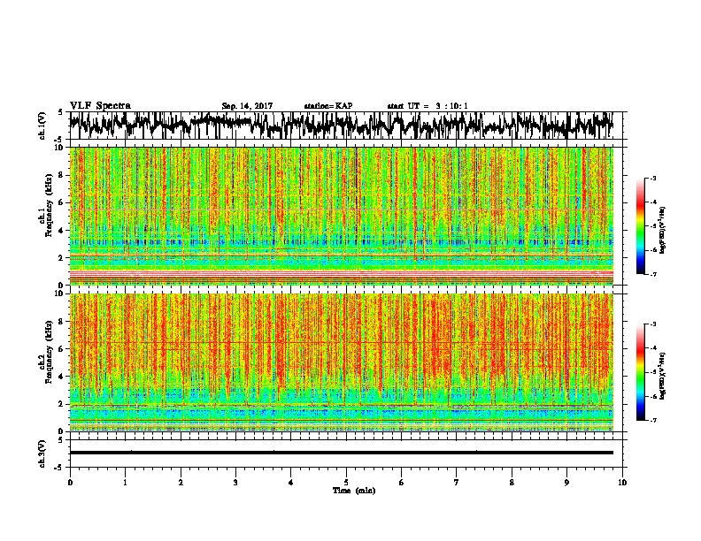701x541 pixels.
Task: Click the ch.2 spectrogram panel
Action: click(x=341, y=362)
